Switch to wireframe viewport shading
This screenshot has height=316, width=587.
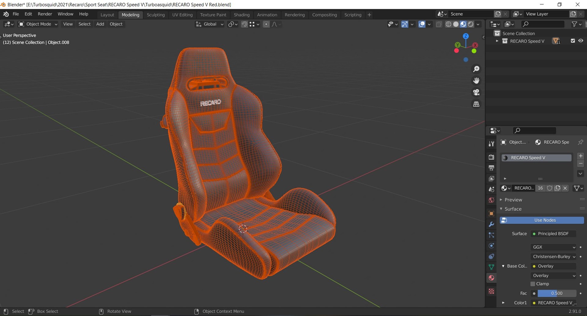coord(449,24)
